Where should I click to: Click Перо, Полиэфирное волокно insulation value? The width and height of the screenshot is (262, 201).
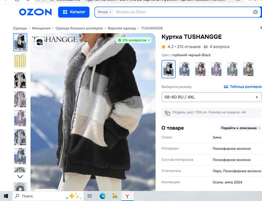[x=237, y=171]
